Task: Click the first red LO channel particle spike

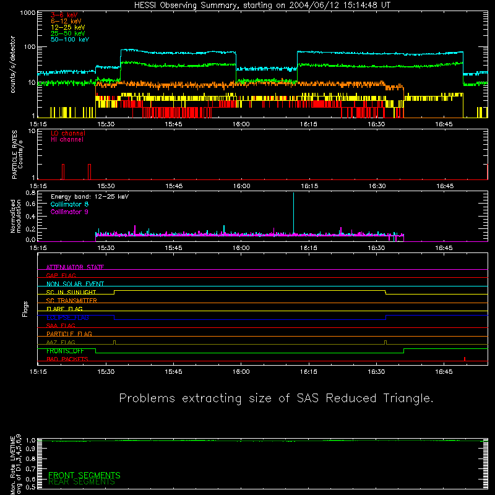Action: point(63,172)
